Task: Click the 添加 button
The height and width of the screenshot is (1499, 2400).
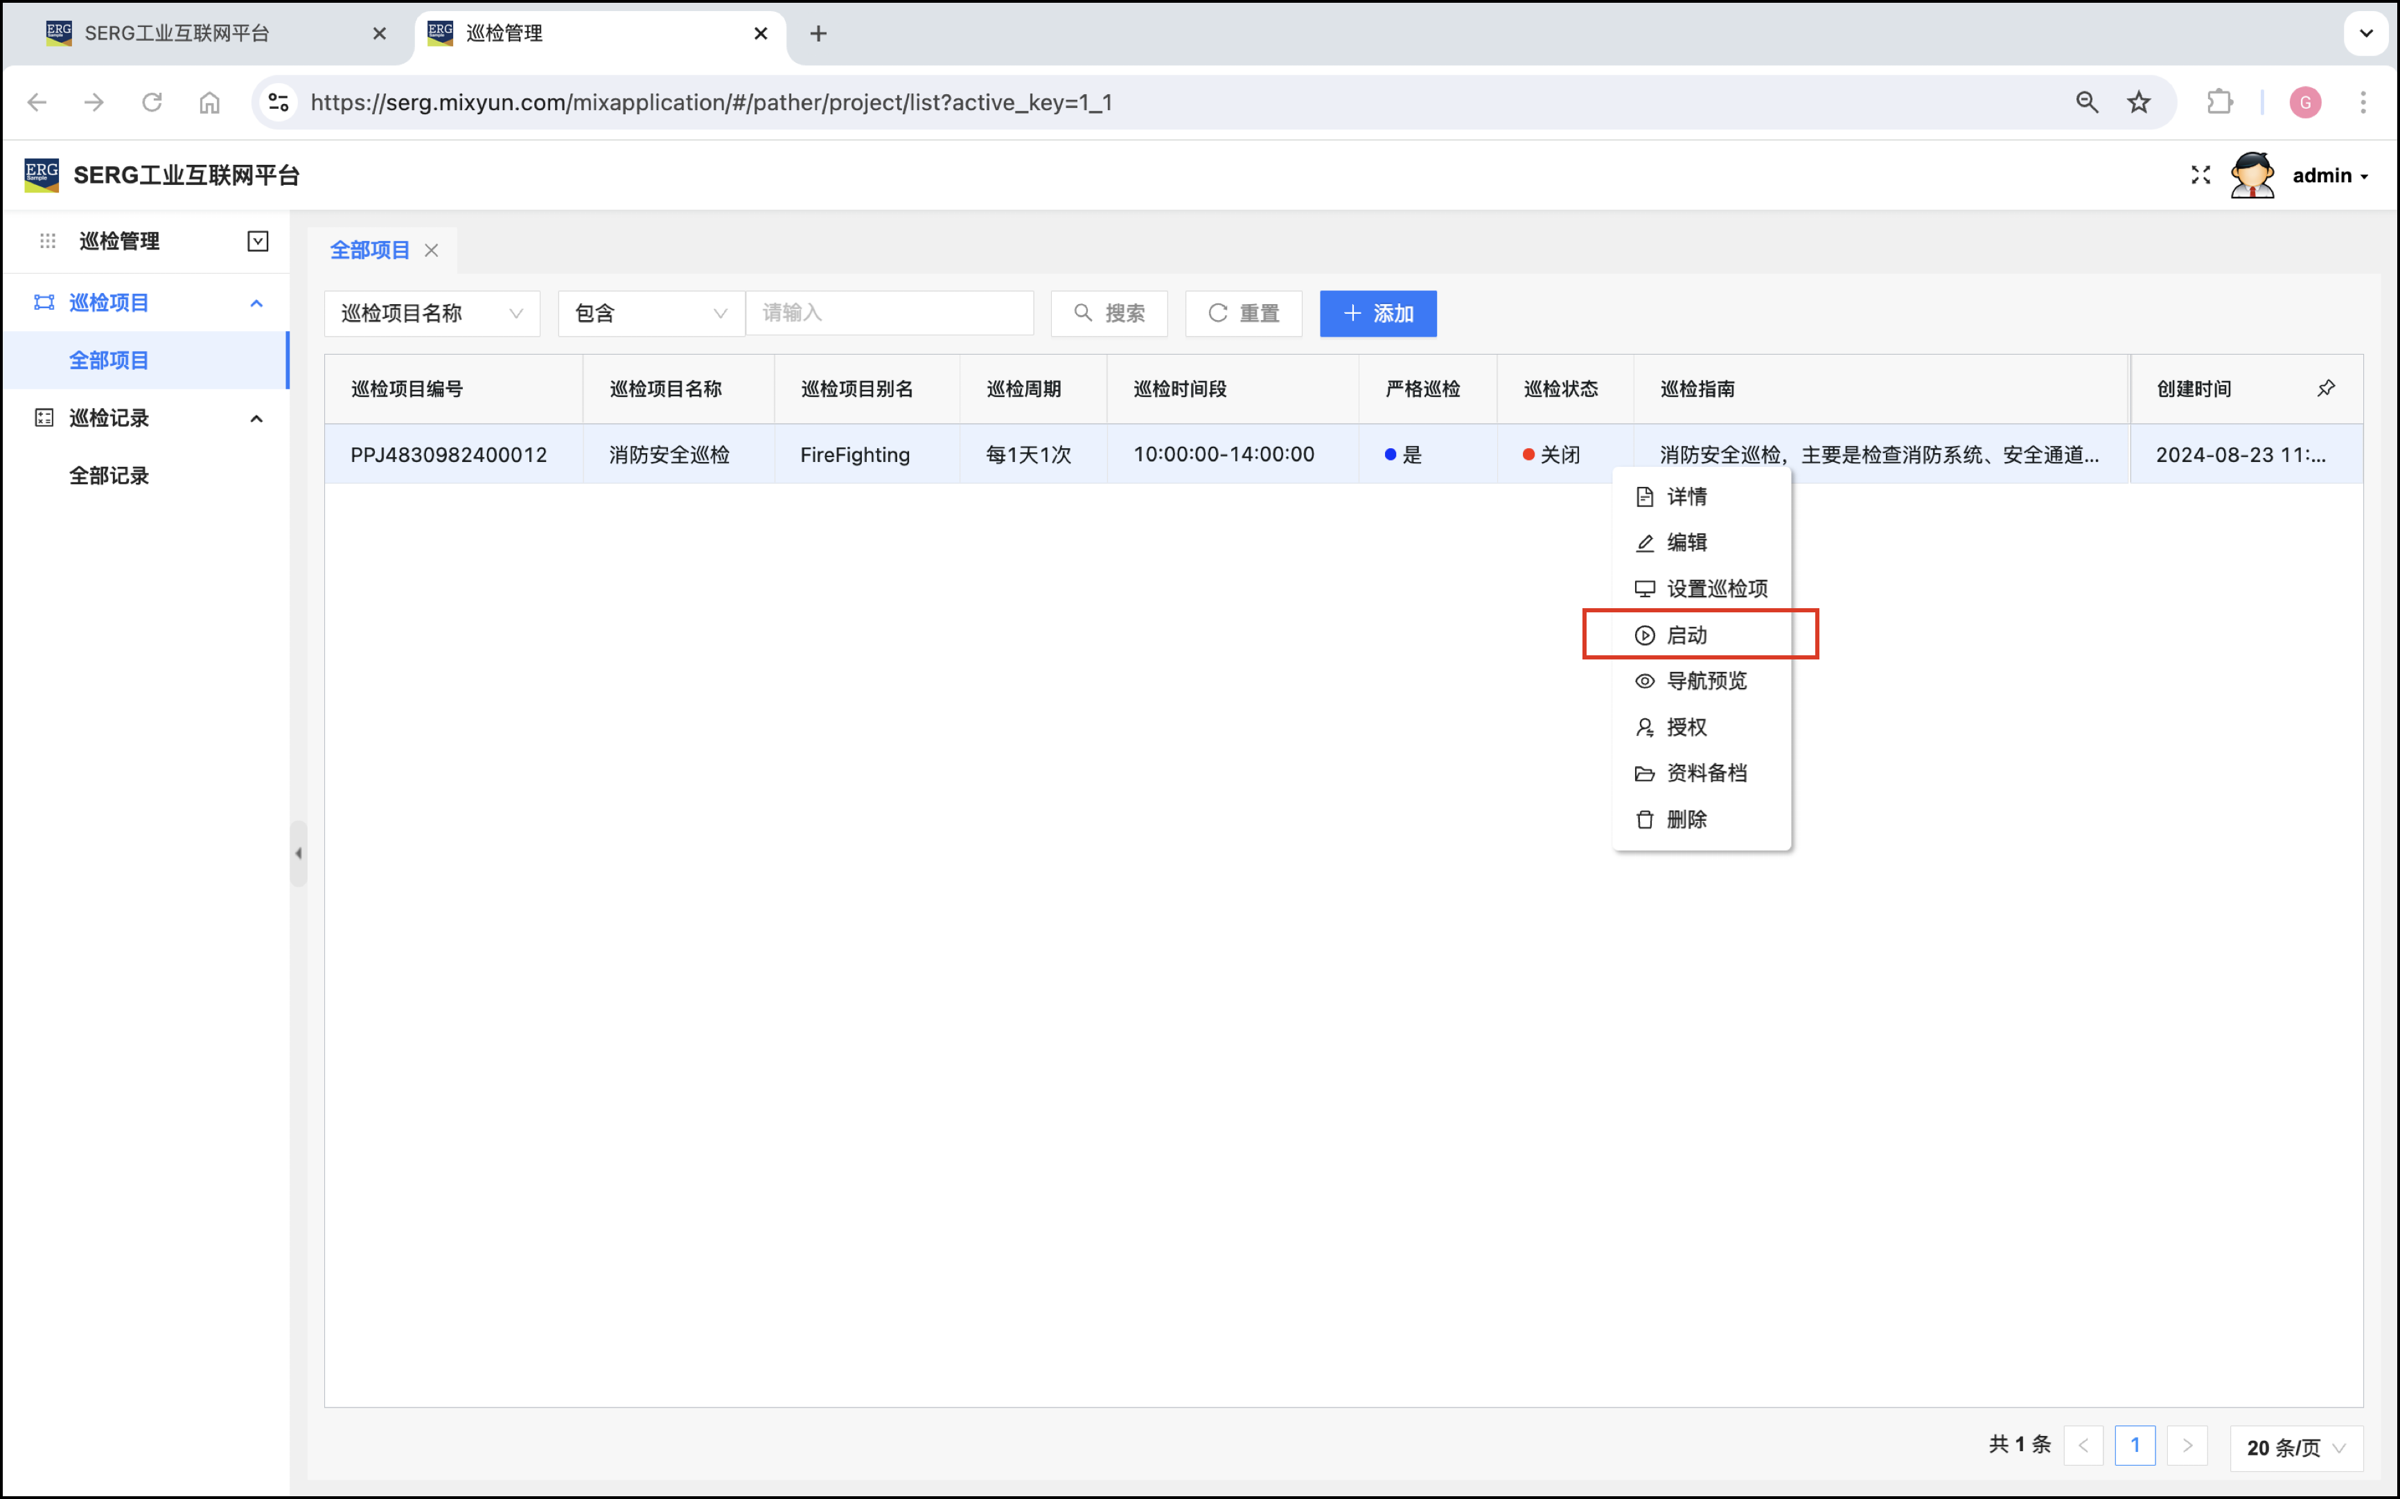Action: click(x=1377, y=313)
